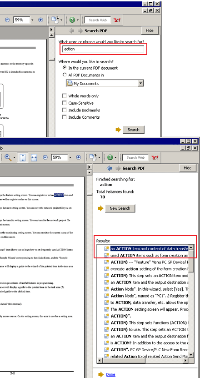Click the Yahoo search icon in the top toolbar

click(x=117, y=20)
